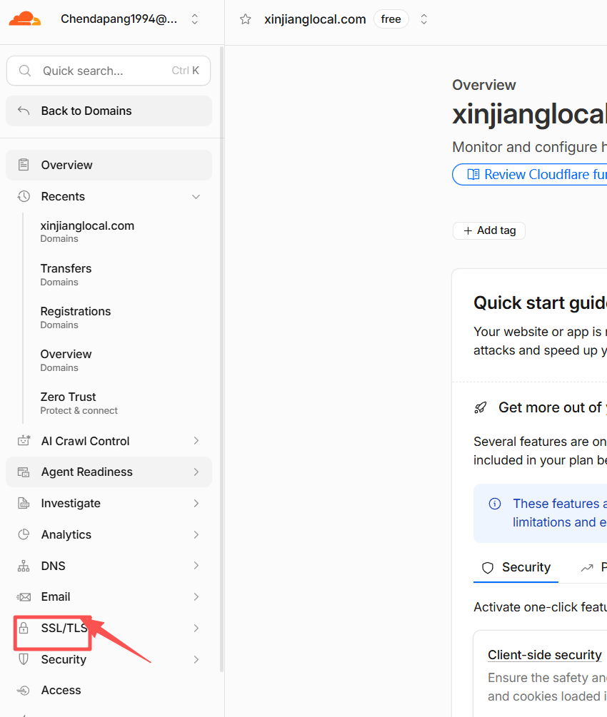Viewport: 607px width, 717px height.
Task: Open the account switcher dropdown
Action: (x=194, y=19)
